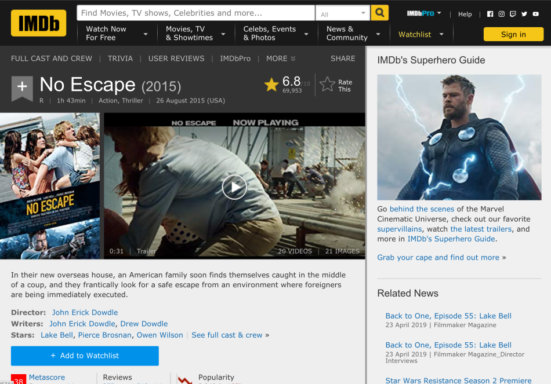The width and height of the screenshot is (551, 384).
Task: Click the supervillains link
Action: point(400,229)
